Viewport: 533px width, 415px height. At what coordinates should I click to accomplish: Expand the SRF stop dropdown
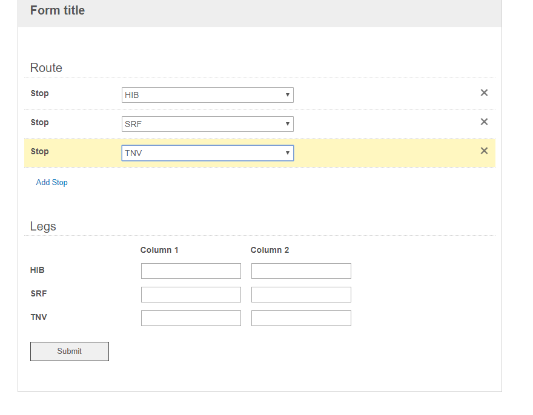[207, 124]
